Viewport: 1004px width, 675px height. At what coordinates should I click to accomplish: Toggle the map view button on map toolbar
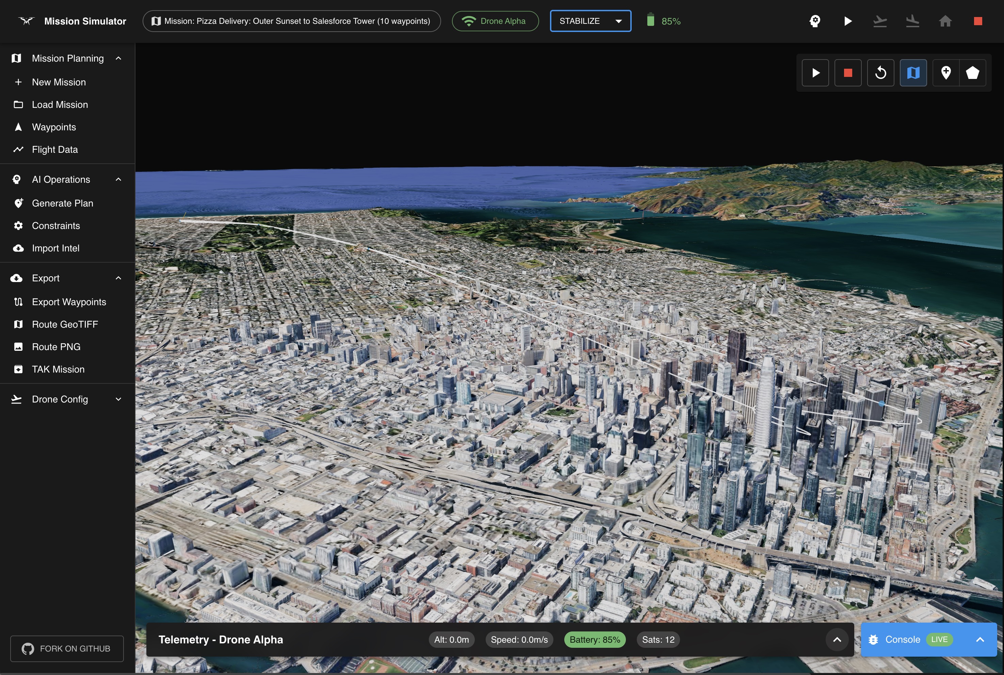pos(913,73)
